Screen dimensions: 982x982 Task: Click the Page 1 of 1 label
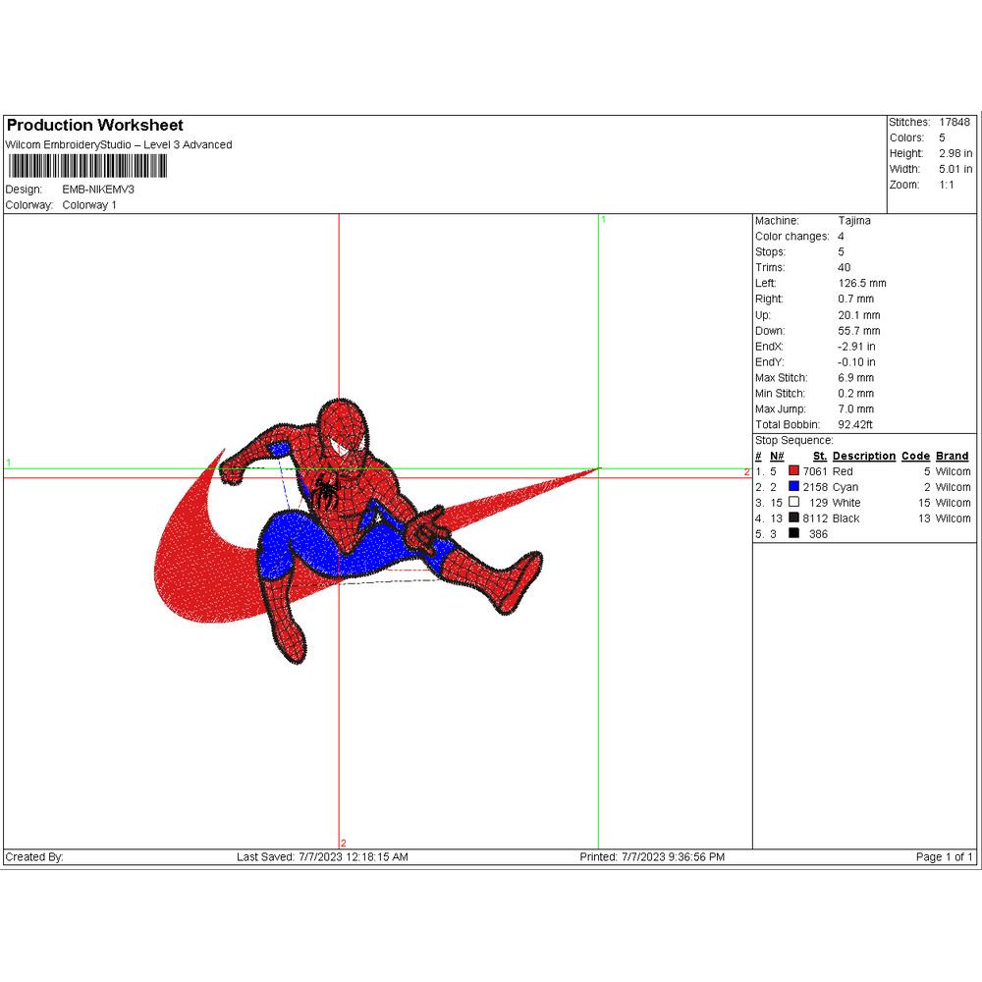click(x=944, y=857)
